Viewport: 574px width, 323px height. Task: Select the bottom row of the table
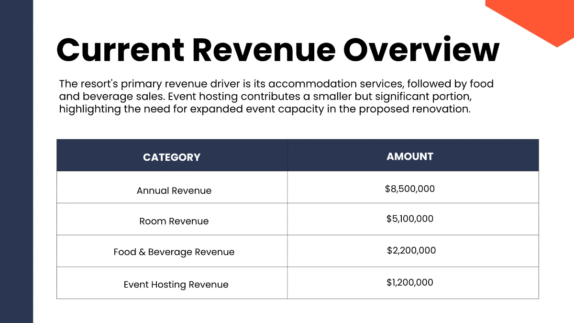pyautogui.click(x=298, y=283)
